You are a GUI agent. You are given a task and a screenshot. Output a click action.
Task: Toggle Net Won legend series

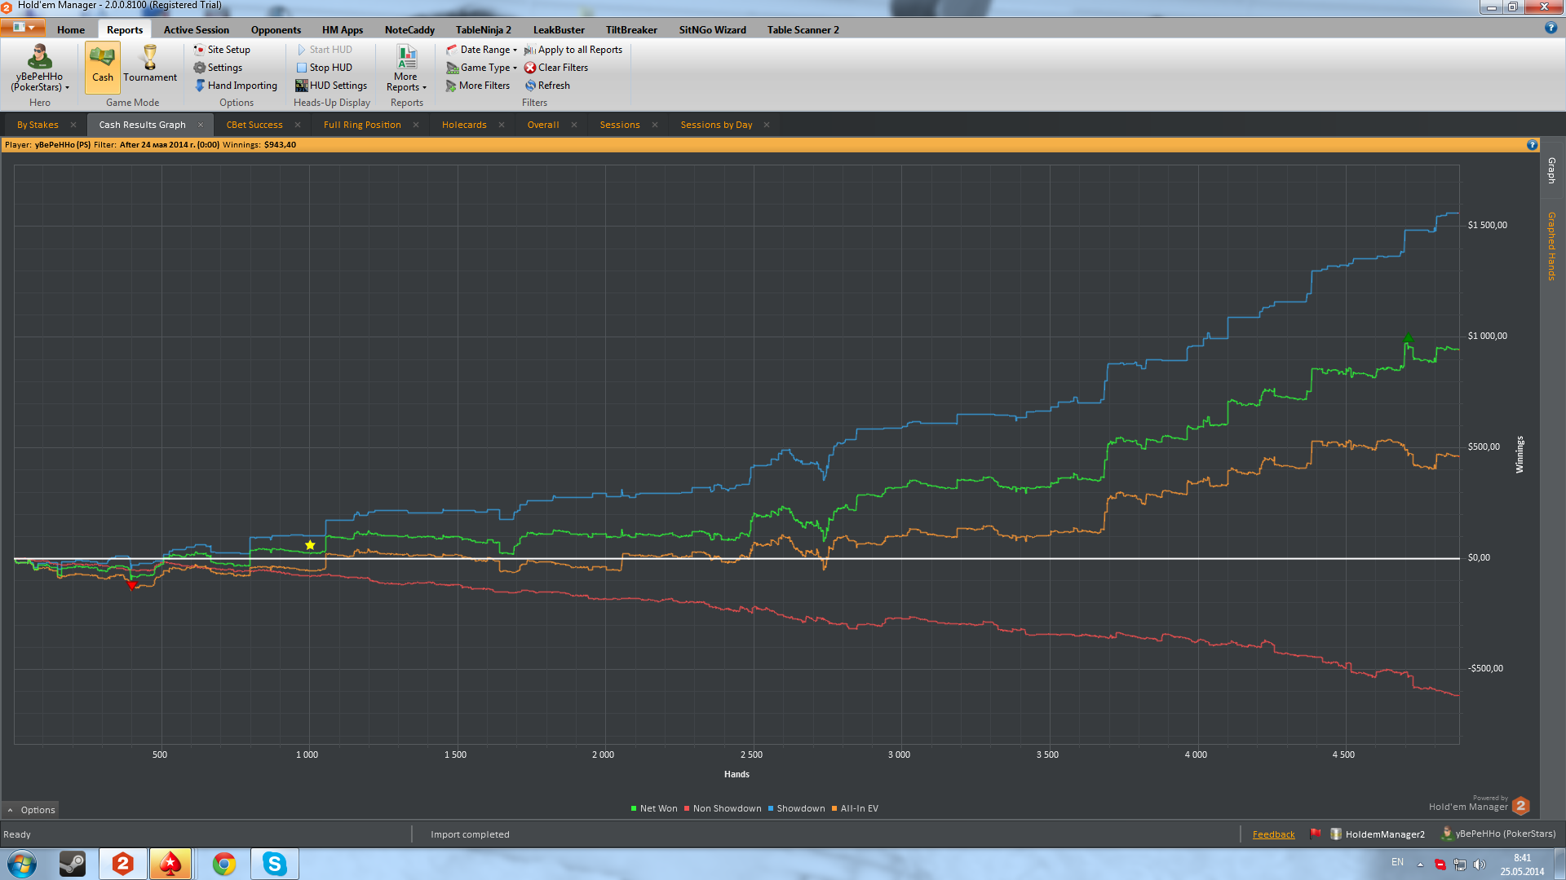point(654,808)
